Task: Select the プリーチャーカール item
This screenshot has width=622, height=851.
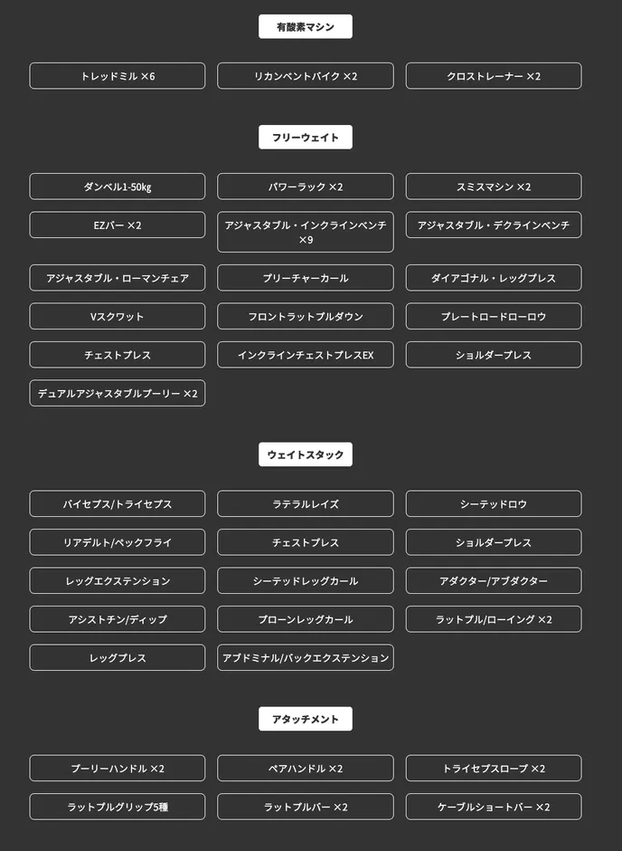Action: 305,278
